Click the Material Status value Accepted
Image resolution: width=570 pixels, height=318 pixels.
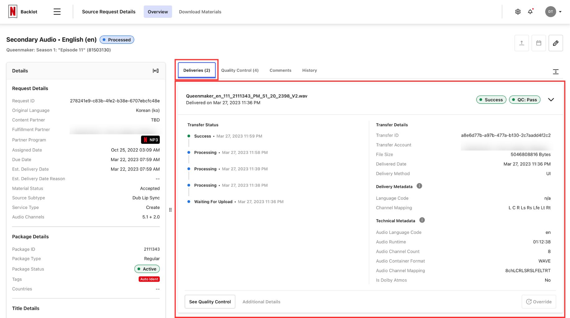coord(150,189)
